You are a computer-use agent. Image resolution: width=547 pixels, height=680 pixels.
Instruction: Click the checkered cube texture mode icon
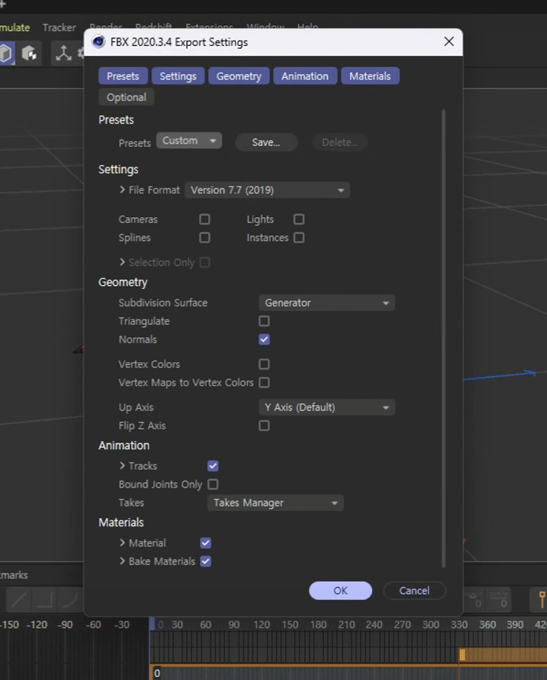tap(30, 54)
